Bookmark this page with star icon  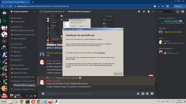(163, 6)
